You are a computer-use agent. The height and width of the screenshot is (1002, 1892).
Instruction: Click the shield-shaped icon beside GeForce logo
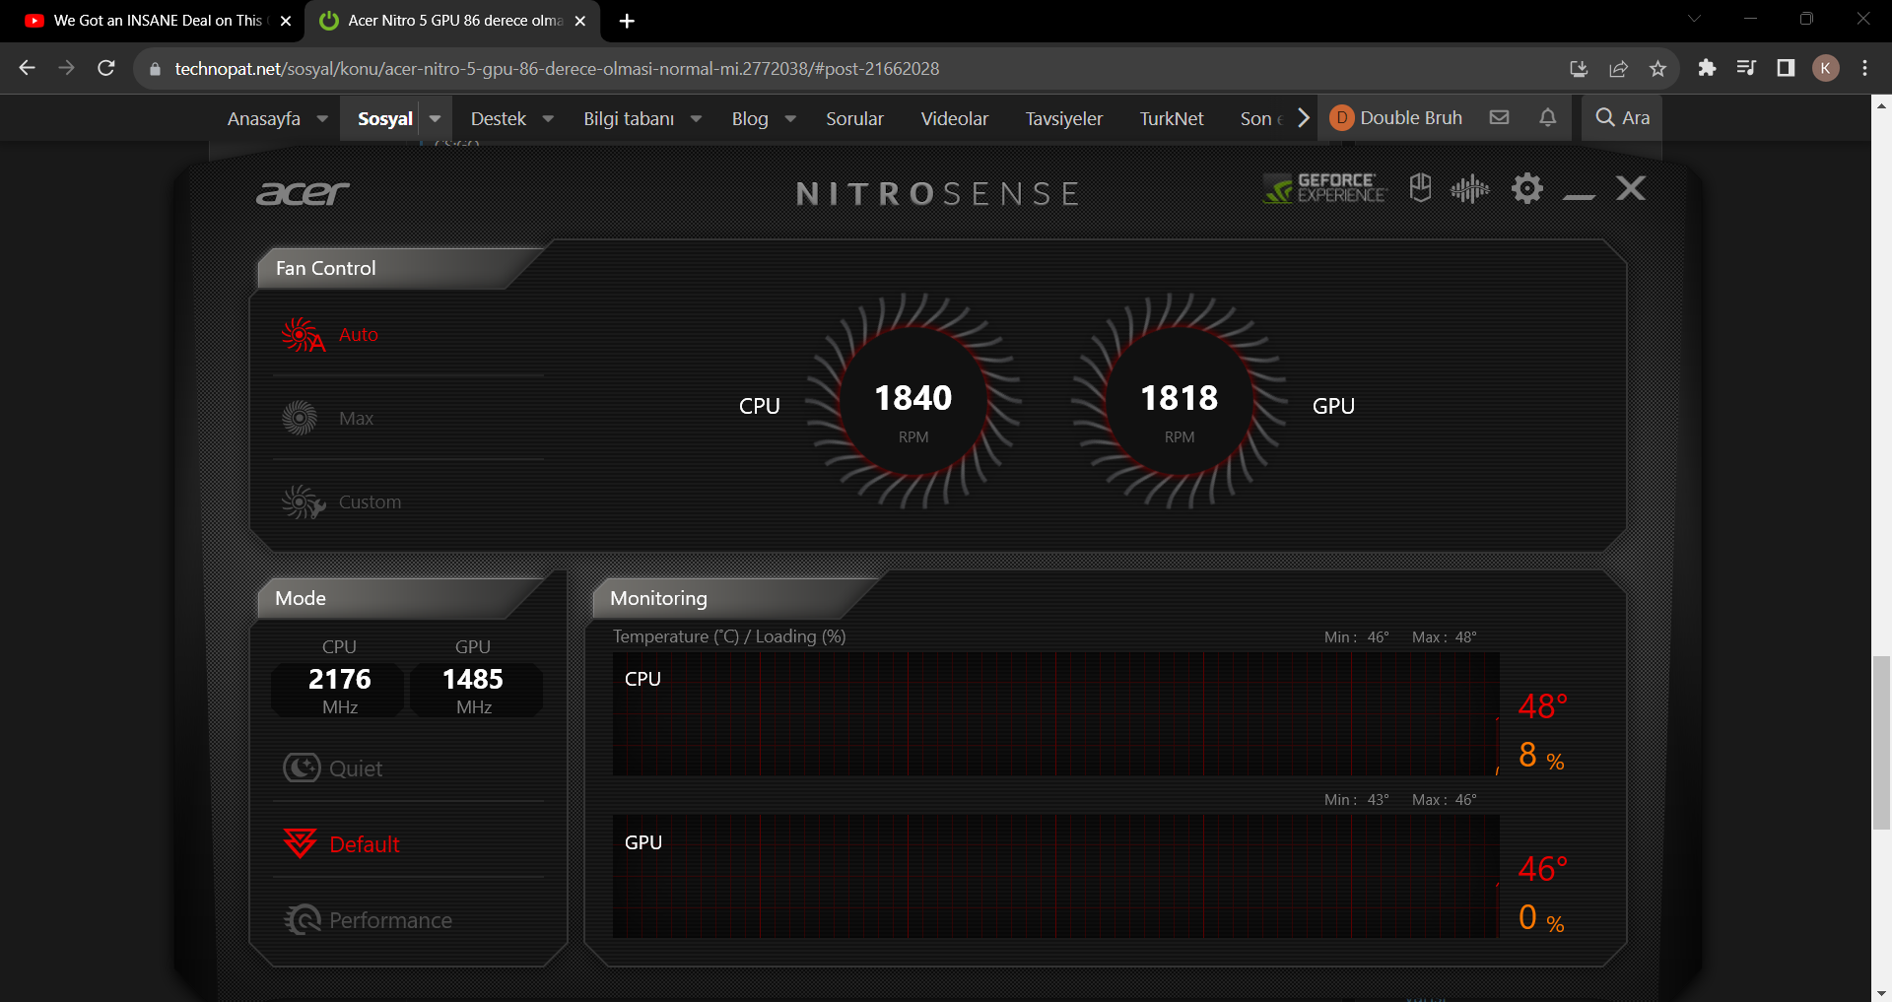(x=1420, y=188)
